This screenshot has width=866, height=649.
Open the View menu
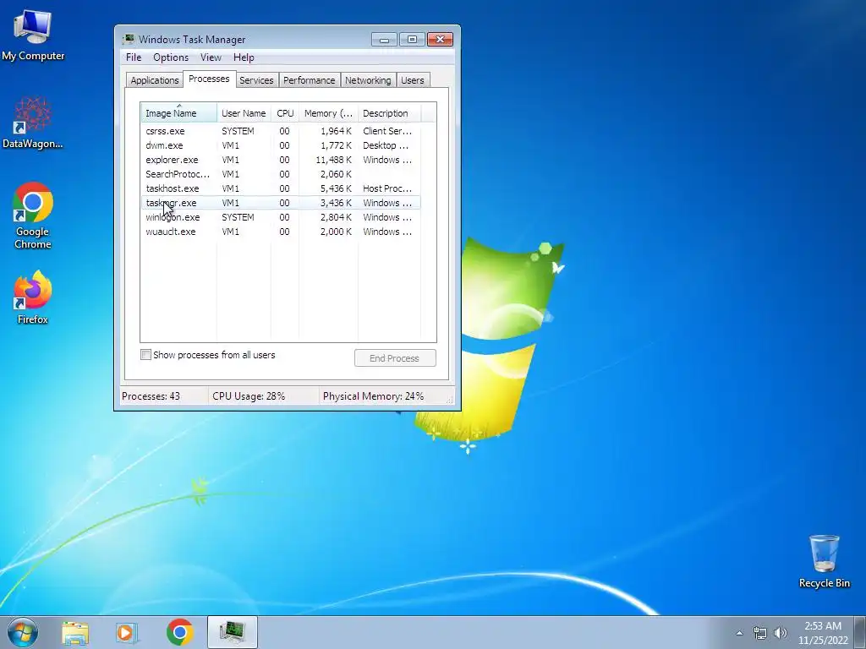[211, 57]
